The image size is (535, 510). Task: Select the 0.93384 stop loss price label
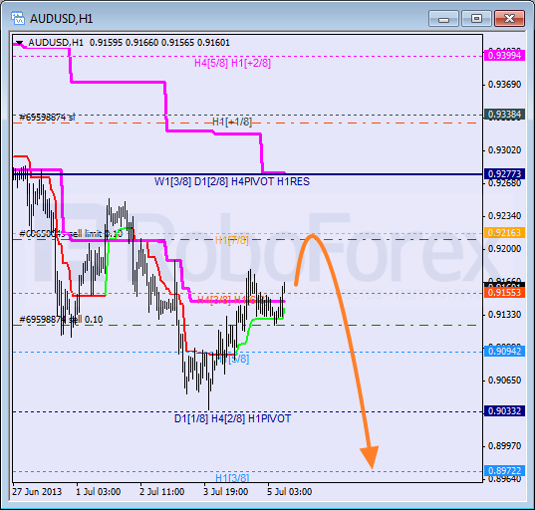tap(504, 115)
